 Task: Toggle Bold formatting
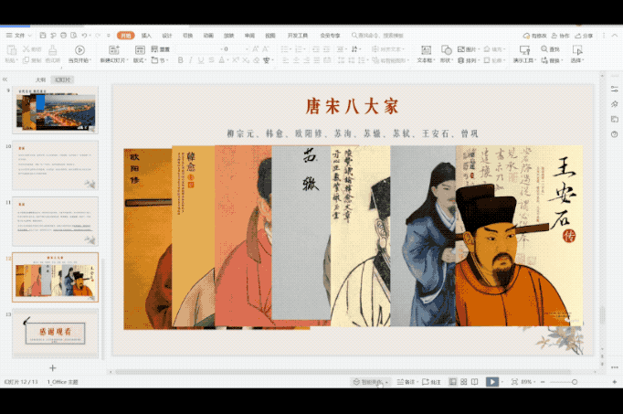[179, 60]
